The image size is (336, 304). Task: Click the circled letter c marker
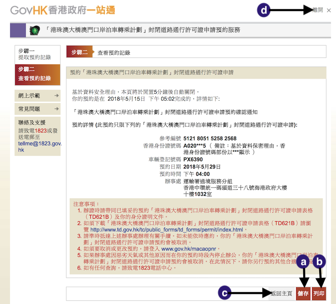pos(225,293)
